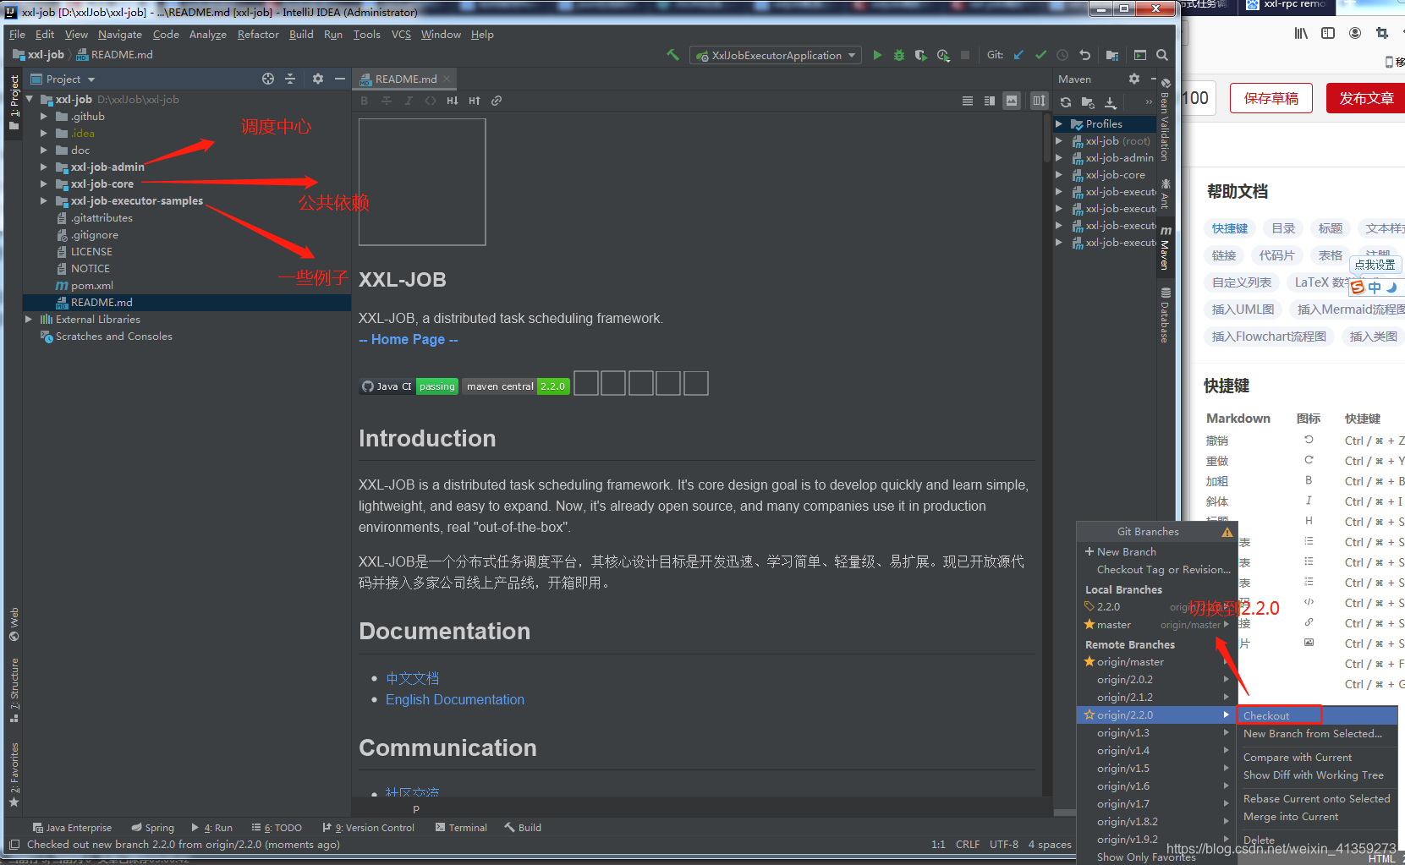Click locate file crosshair in Project panel

click(268, 79)
